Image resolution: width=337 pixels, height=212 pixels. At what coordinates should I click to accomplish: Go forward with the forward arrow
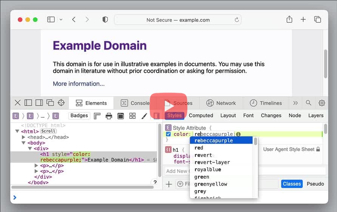coord(87,20)
